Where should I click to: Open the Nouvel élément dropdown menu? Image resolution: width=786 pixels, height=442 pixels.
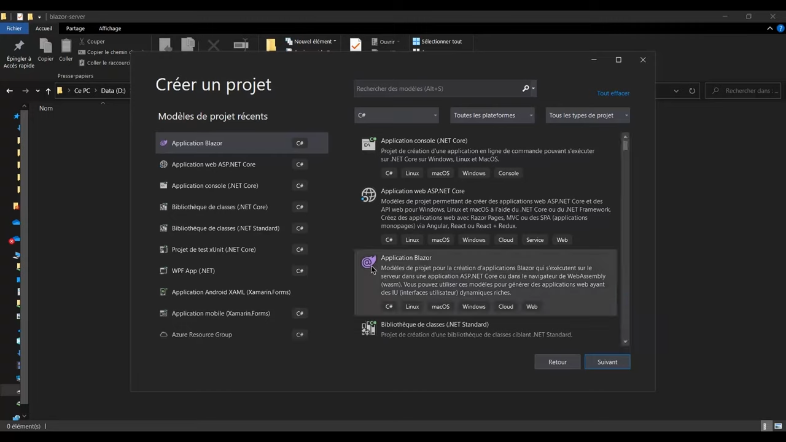pyautogui.click(x=314, y=41)
